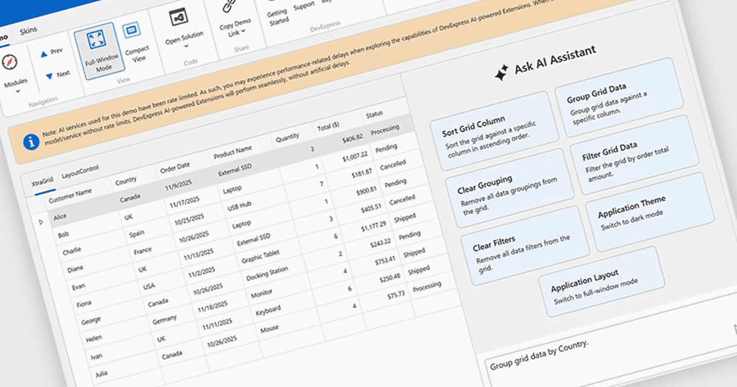Click the USB Hub product cell
737x387 pixels.
coord(239,207)
